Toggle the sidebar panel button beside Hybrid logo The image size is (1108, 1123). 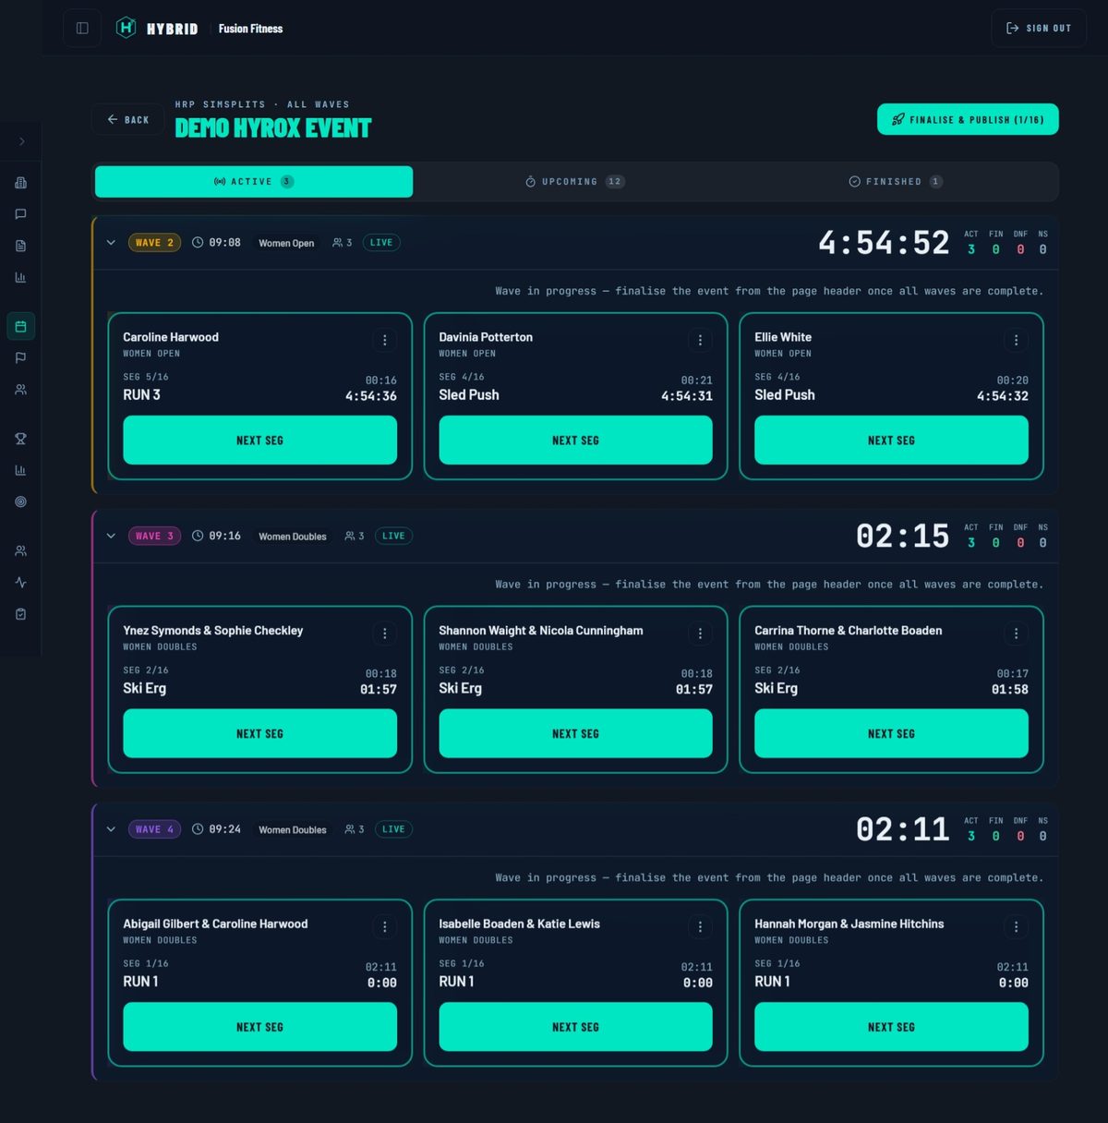[x=82, y=28]
